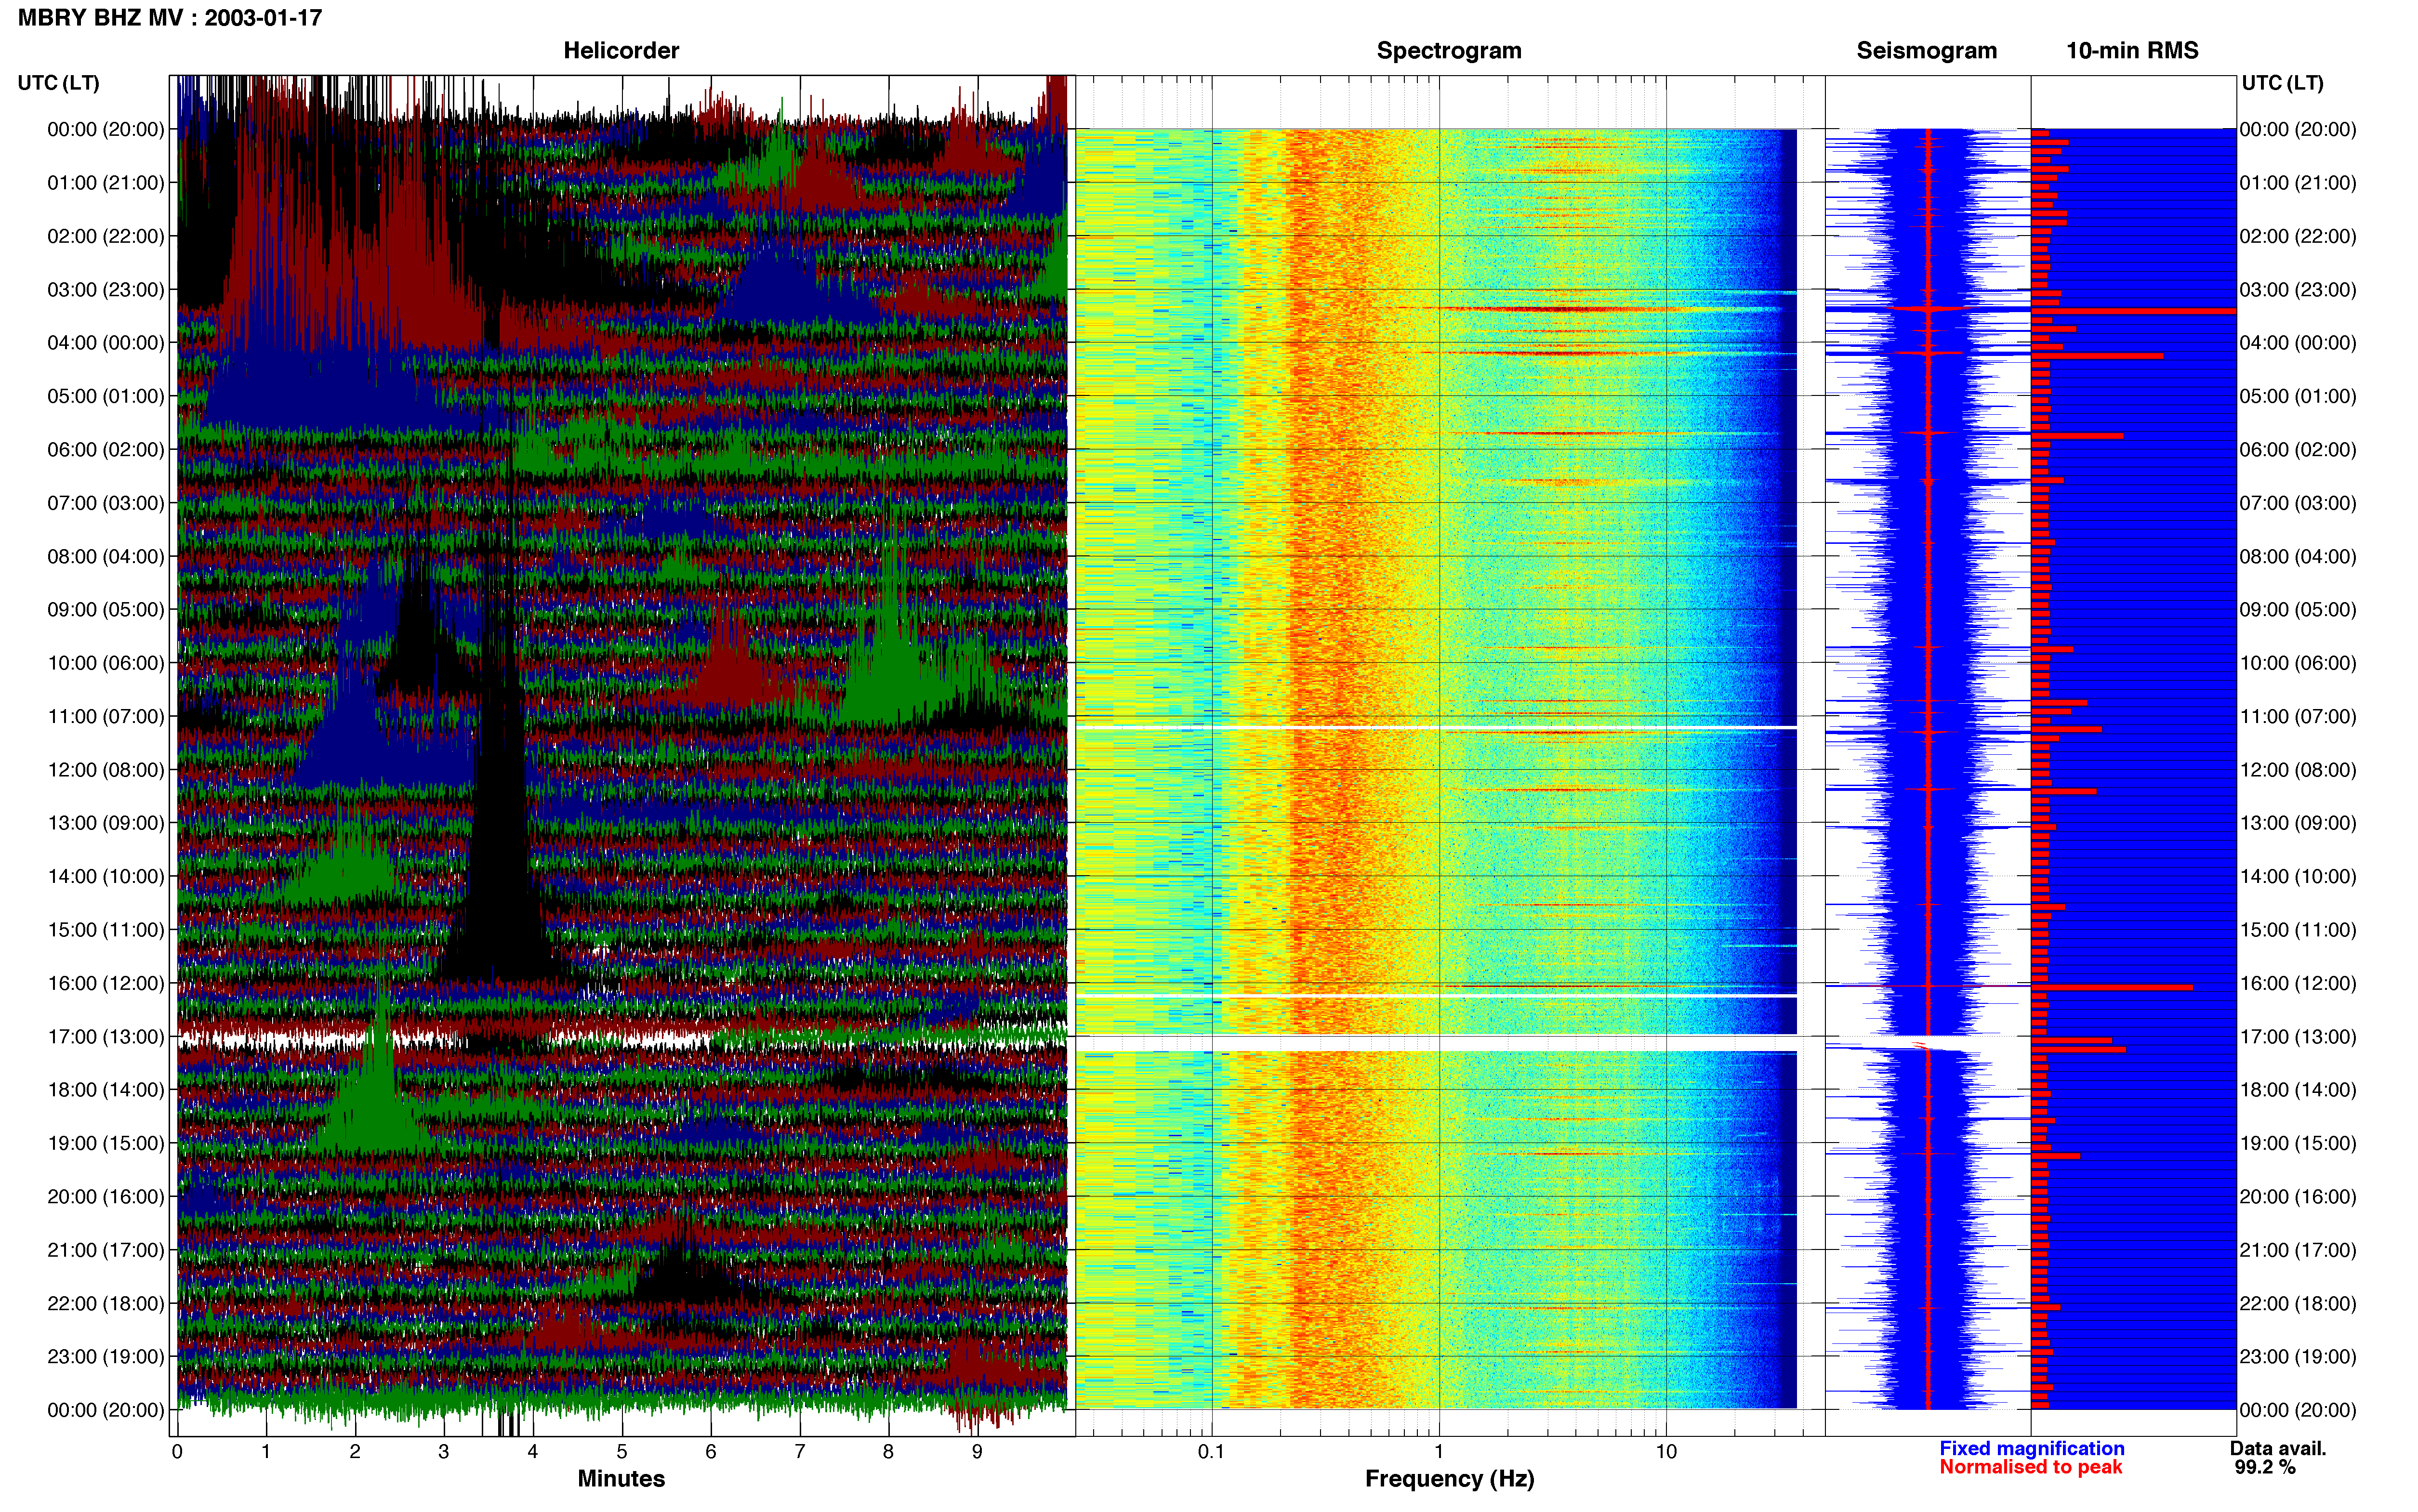Screen dimensions: 2418x1512
Task: Click the left-axis time label 12:00 (08:00)
Action: tap(106, 770)
